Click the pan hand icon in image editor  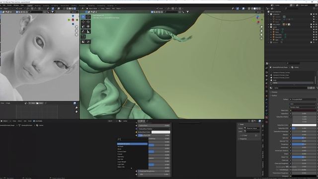pos(77,111)
